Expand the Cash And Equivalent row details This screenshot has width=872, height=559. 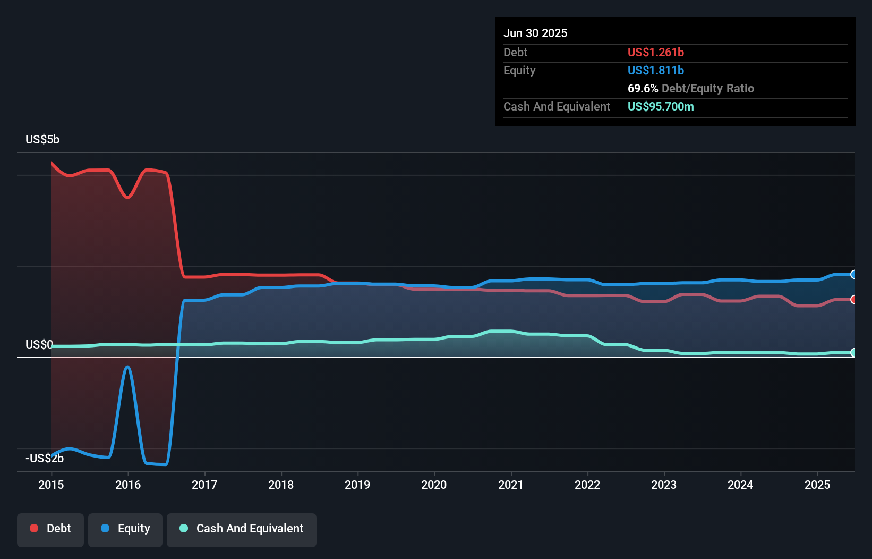(x=557, y=106)
